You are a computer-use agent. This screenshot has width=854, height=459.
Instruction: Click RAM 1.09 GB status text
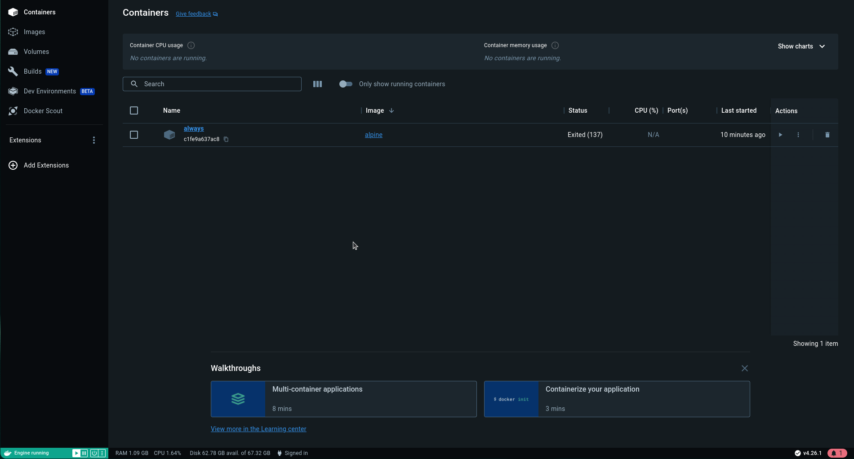pyautogui.click(x=132, y=453)
